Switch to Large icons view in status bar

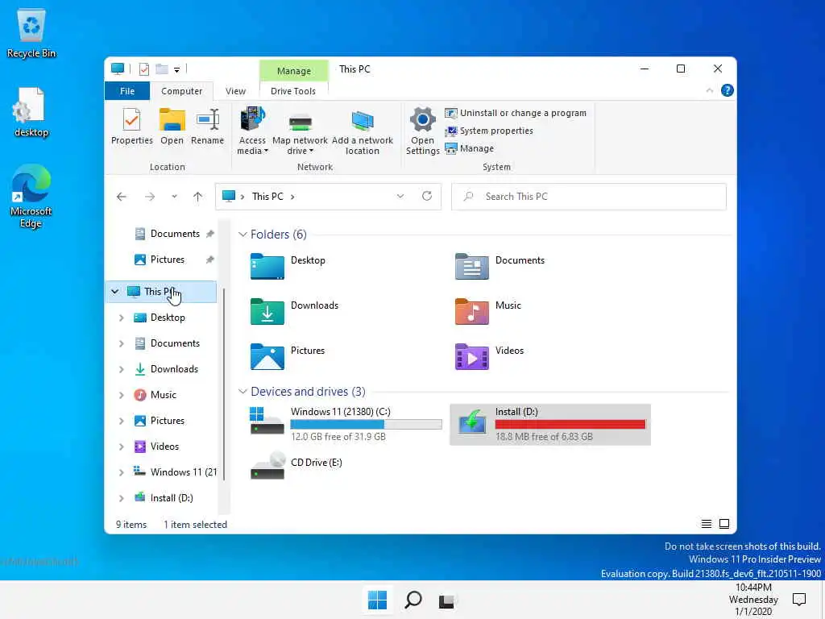(x=724, y=524)
